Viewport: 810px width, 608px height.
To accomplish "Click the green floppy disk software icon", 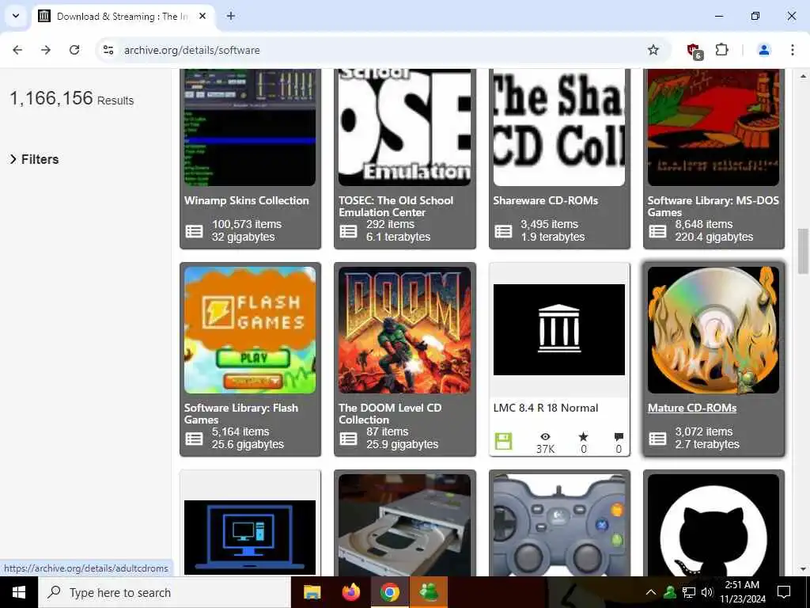I will click(503, 442).
